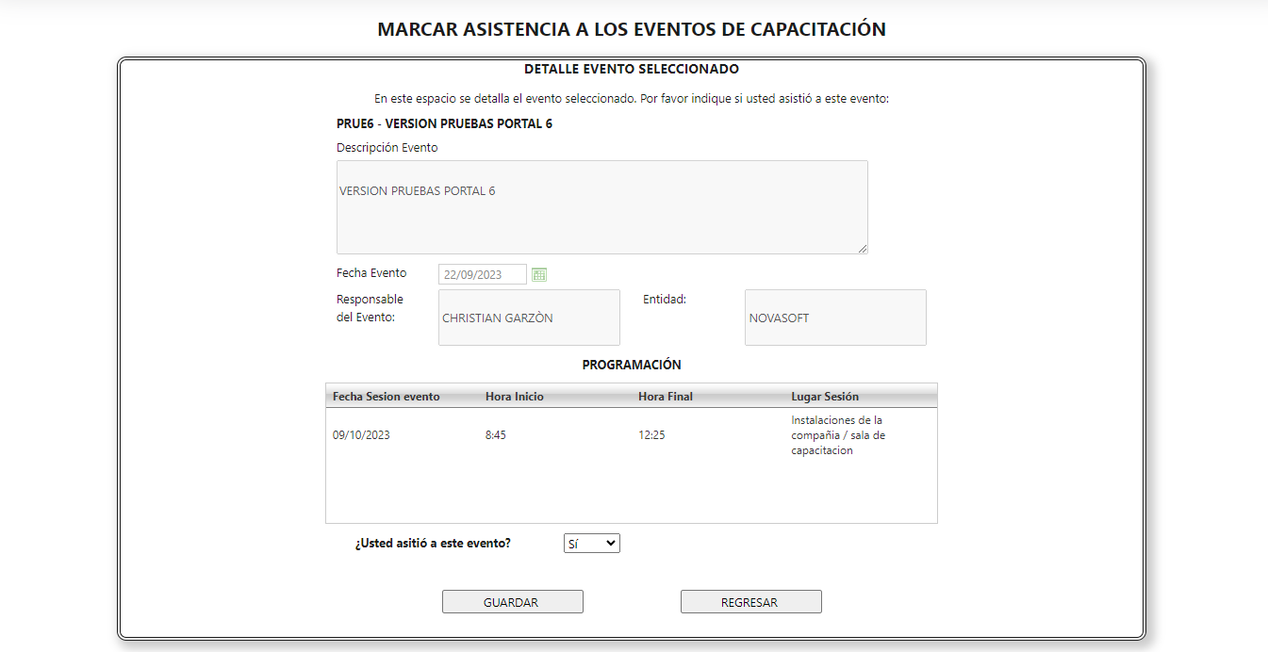Viewport: 1268px width, 652px height.
Task: Select the Sí option in the attendance combo box
Action: click(x=585, y=543)
